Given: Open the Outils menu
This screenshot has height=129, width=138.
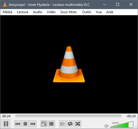Looking at the screenshot, I should tap(86, 12).
